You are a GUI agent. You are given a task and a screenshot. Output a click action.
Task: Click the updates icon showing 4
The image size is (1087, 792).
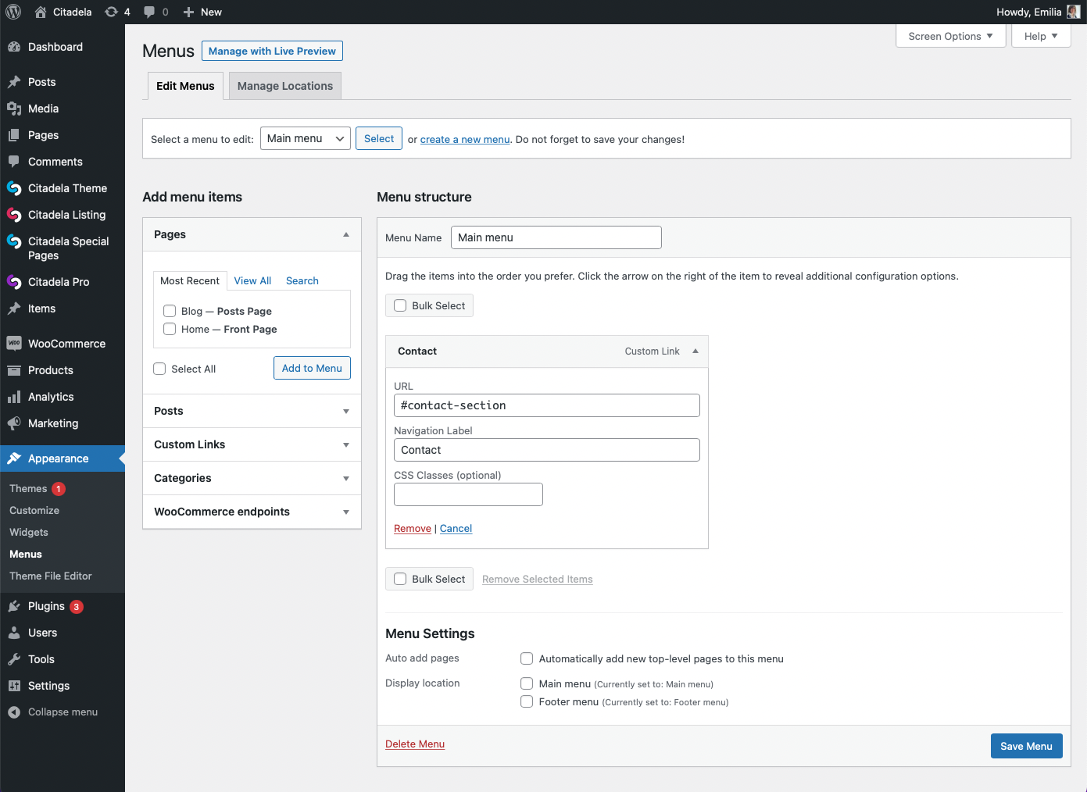click(111, 12)
